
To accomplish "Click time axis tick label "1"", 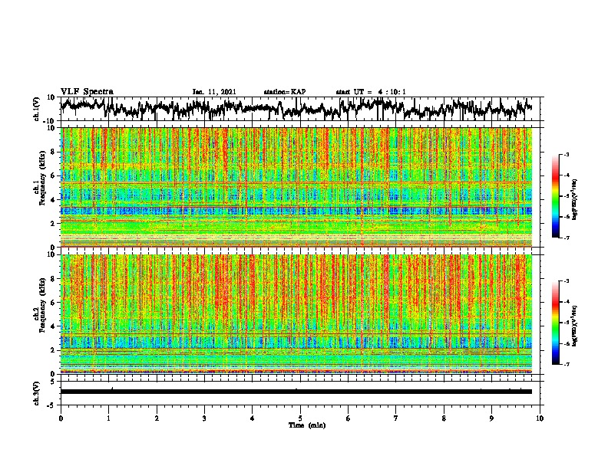I will [108, 418].
